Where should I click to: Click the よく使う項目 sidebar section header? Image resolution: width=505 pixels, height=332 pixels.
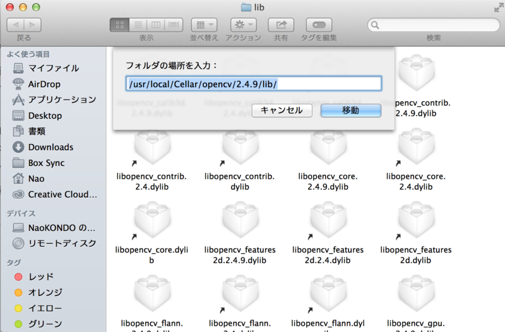coord(28,54)
